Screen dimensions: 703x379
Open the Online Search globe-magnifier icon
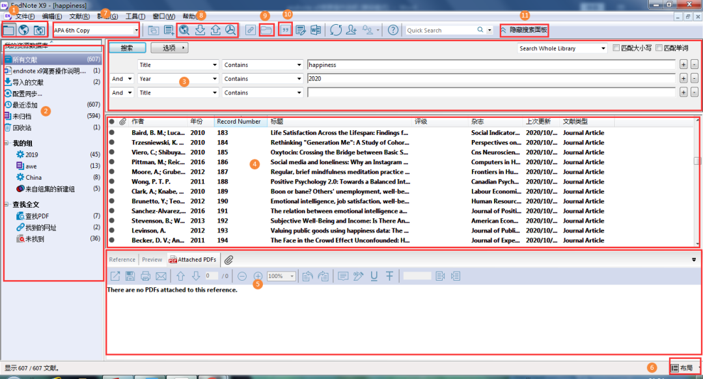pos(184,30)
